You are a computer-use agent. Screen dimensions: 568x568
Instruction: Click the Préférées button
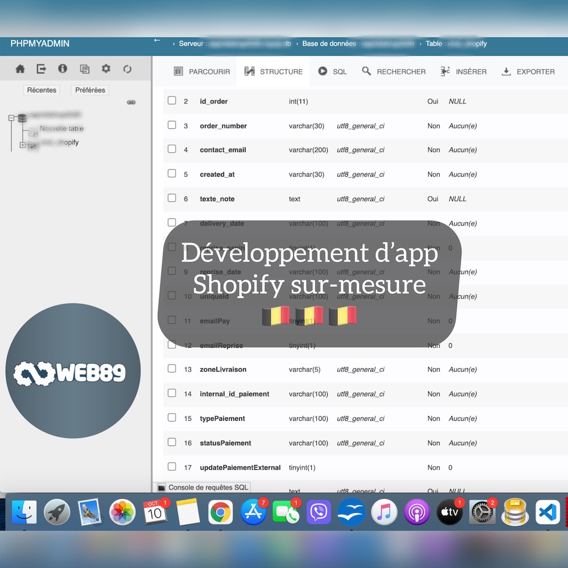pyautogui.click(x=90, y=90)
